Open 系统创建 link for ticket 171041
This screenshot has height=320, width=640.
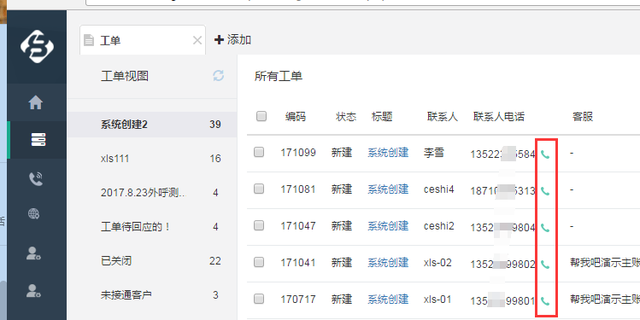(x=388, y=263)
